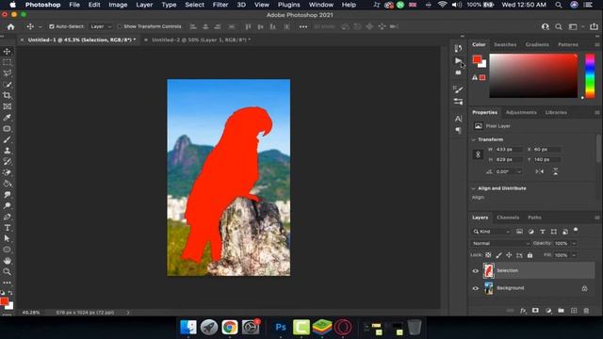Viewport: 603px width, 339px height.
Task: Toggle Show Transform Controls checkbox
Action: coord(120,26)
